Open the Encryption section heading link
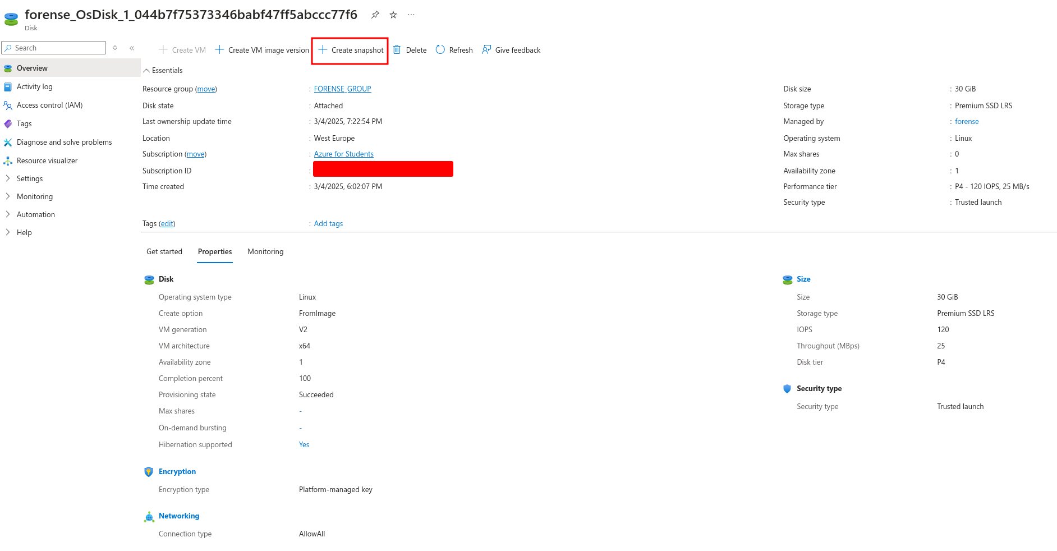The width and height of the screenshot is (1057, 551). (177, 471)
